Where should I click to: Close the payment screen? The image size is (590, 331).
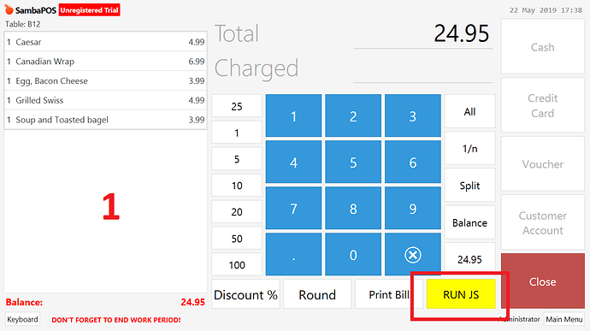tap(543, 281)
